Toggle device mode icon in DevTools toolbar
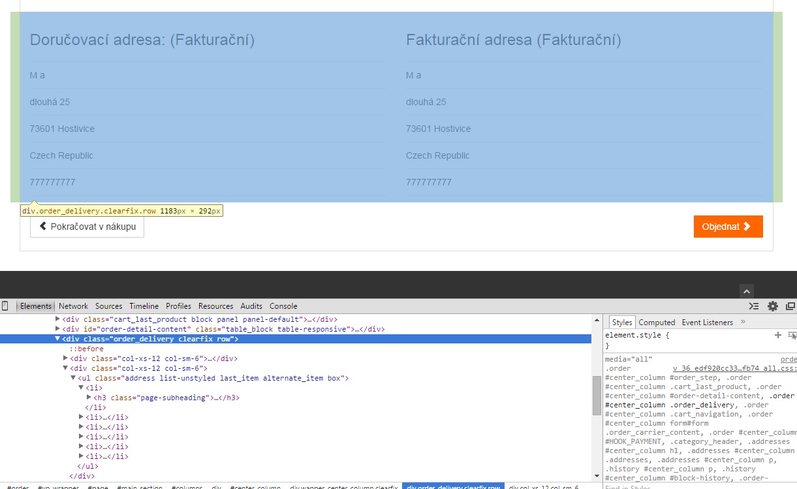 [5, 306]
